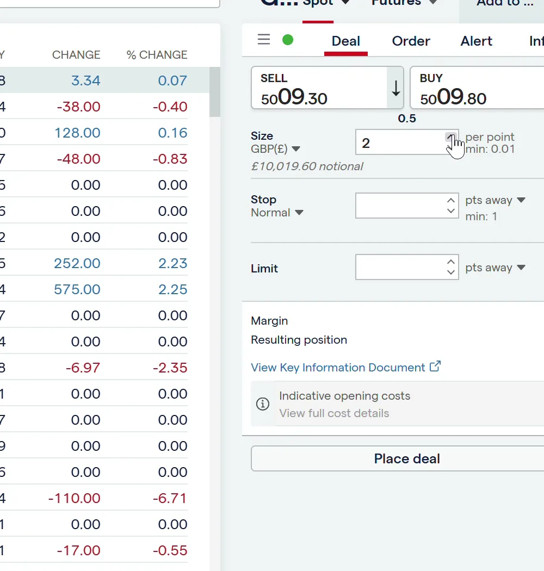
Task: Switch to the Alert tab
Action: (476, 41)
